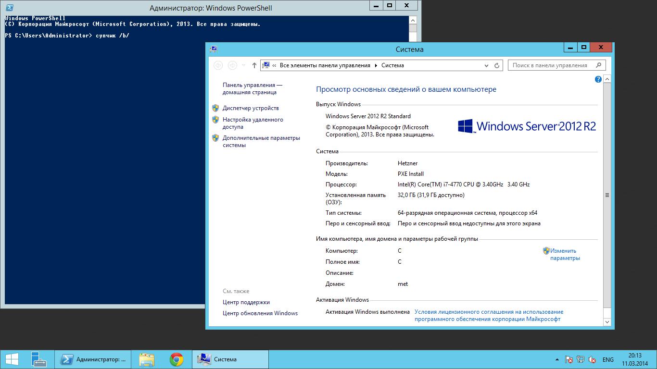Go back in System window
This screenshot has width=657, height=369.
pos(218,65)
